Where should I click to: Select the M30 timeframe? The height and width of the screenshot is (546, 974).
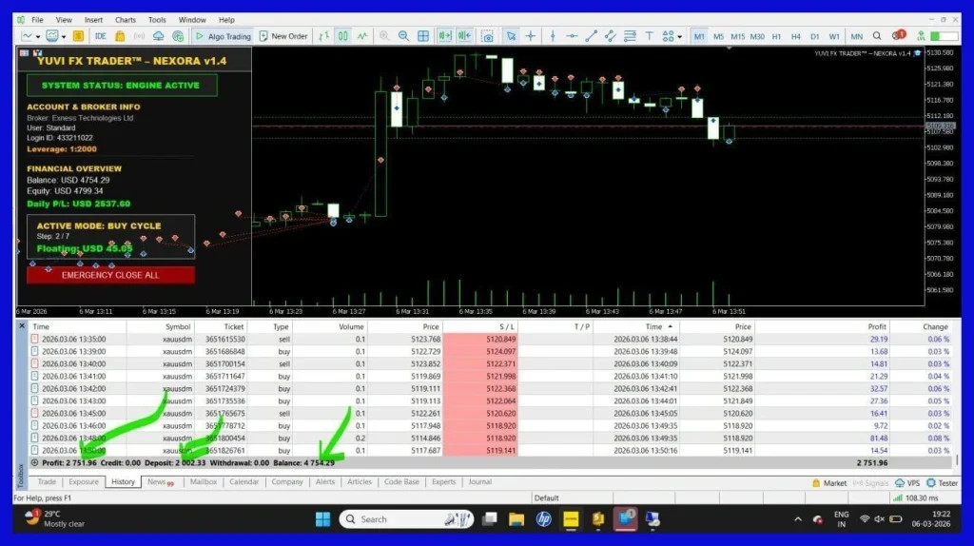pos(757,37)
